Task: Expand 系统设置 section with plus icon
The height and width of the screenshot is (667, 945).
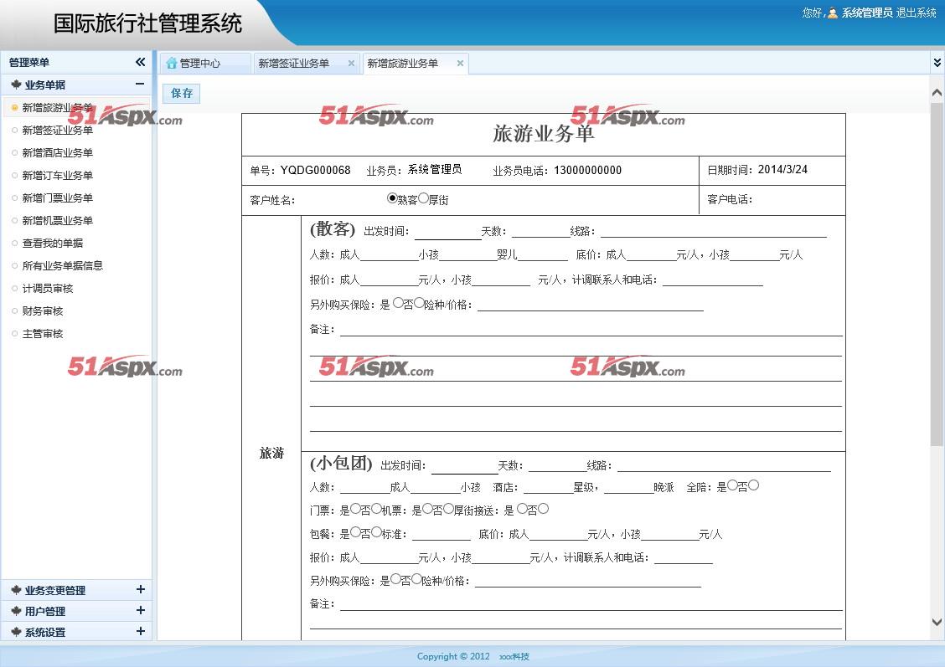Action: pos(140,632)
